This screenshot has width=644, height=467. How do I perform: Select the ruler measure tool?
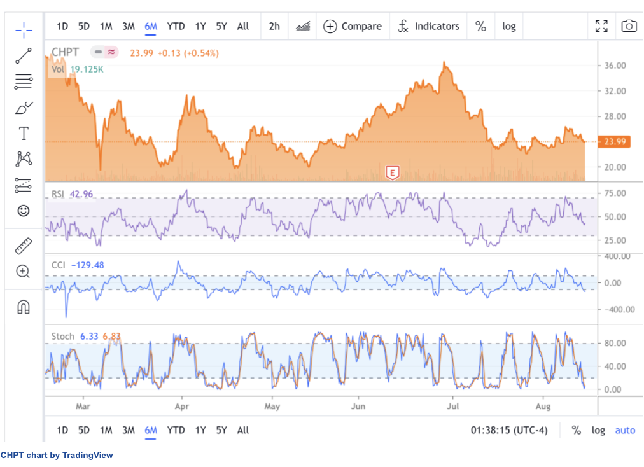pos(24,246)
